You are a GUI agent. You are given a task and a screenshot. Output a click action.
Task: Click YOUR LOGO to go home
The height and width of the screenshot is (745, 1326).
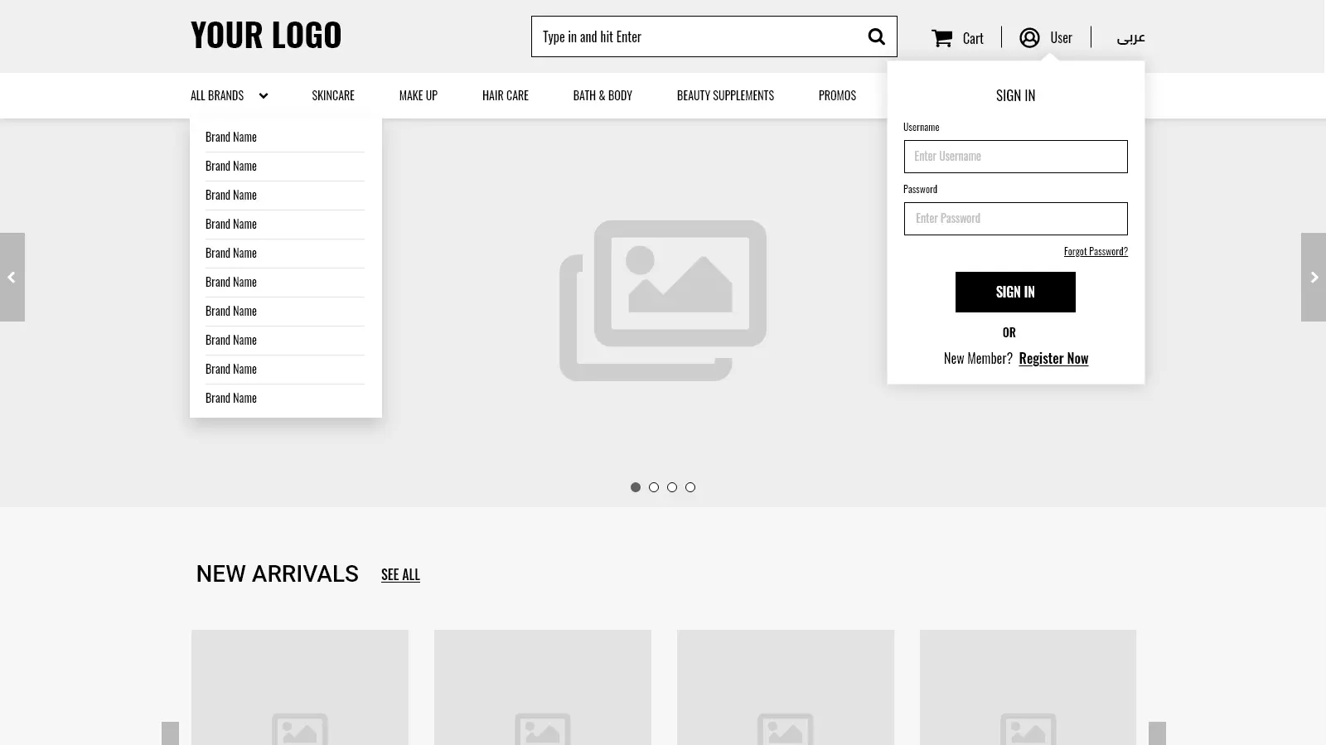(266, 35)
